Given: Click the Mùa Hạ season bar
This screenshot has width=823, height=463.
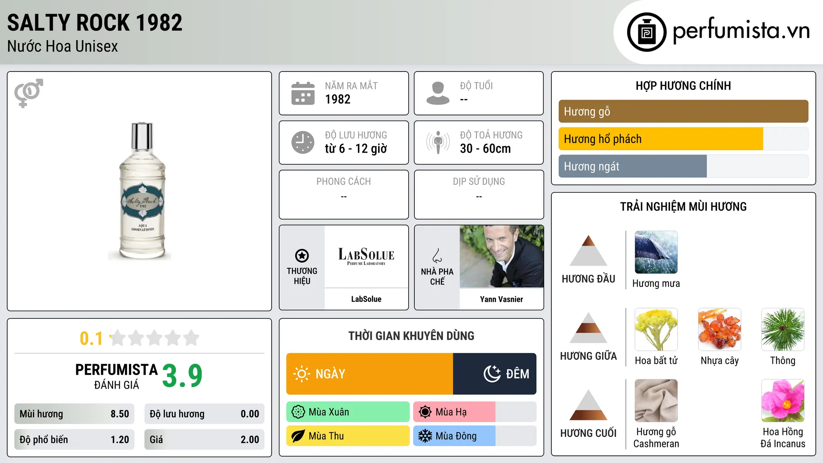Looking at the screenshot, I should point(475,412).
